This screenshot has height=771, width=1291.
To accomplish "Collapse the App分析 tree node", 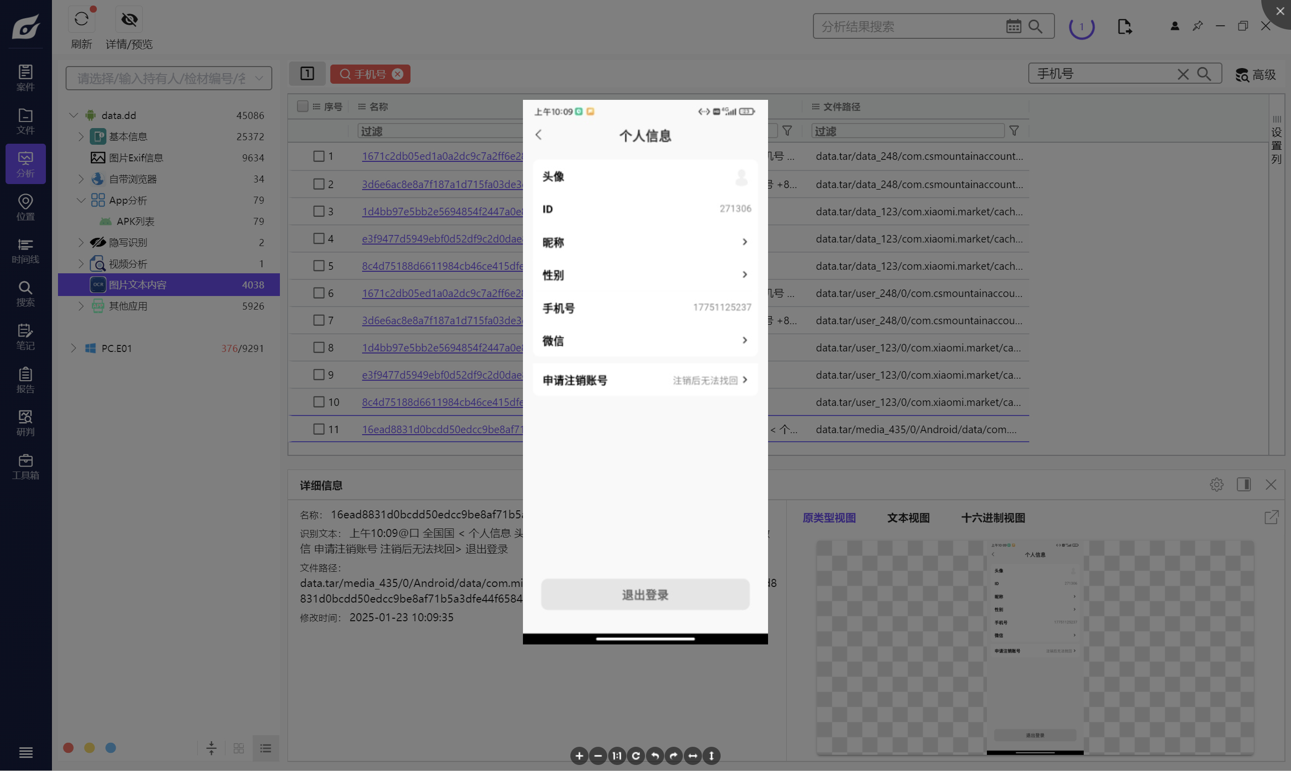I will coord(81,200).
